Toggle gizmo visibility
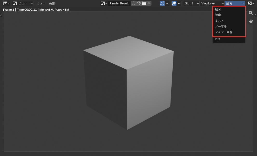The height and width of the screenshot is (156, 257). tap(162, 3)
